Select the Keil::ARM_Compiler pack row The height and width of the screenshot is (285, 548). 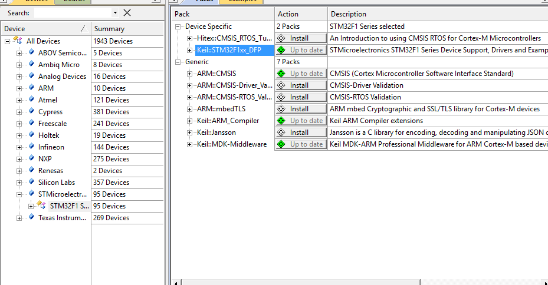point(228,121)
